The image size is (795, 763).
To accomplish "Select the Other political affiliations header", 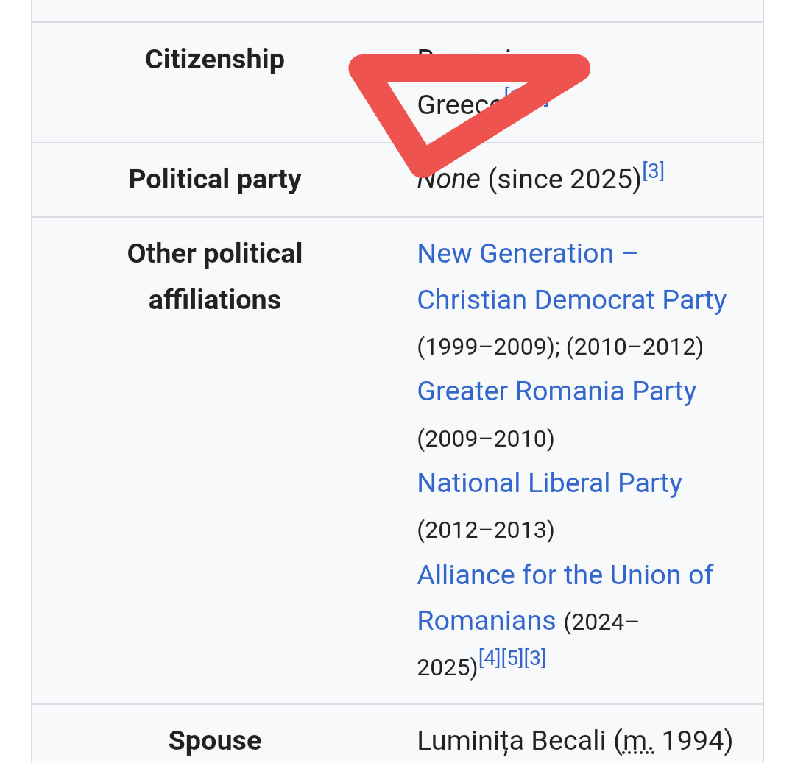I will coord(215,276).
